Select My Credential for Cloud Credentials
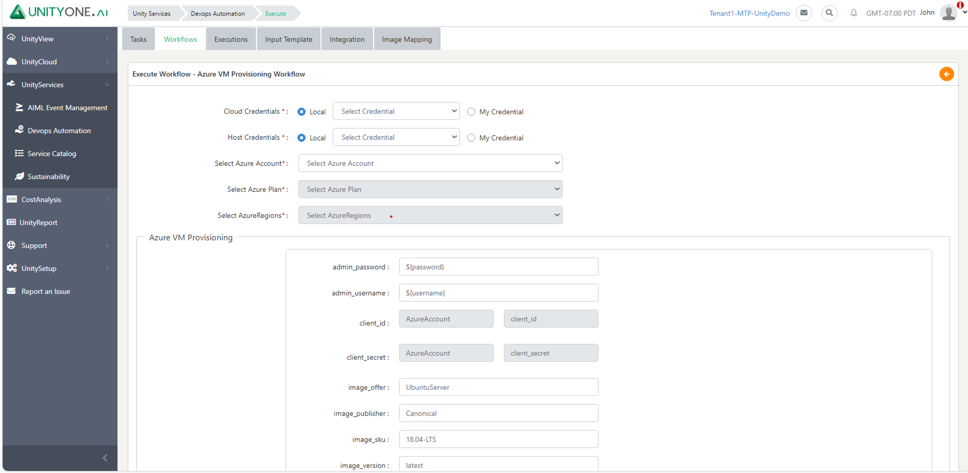968x473 pixels. 471,112
